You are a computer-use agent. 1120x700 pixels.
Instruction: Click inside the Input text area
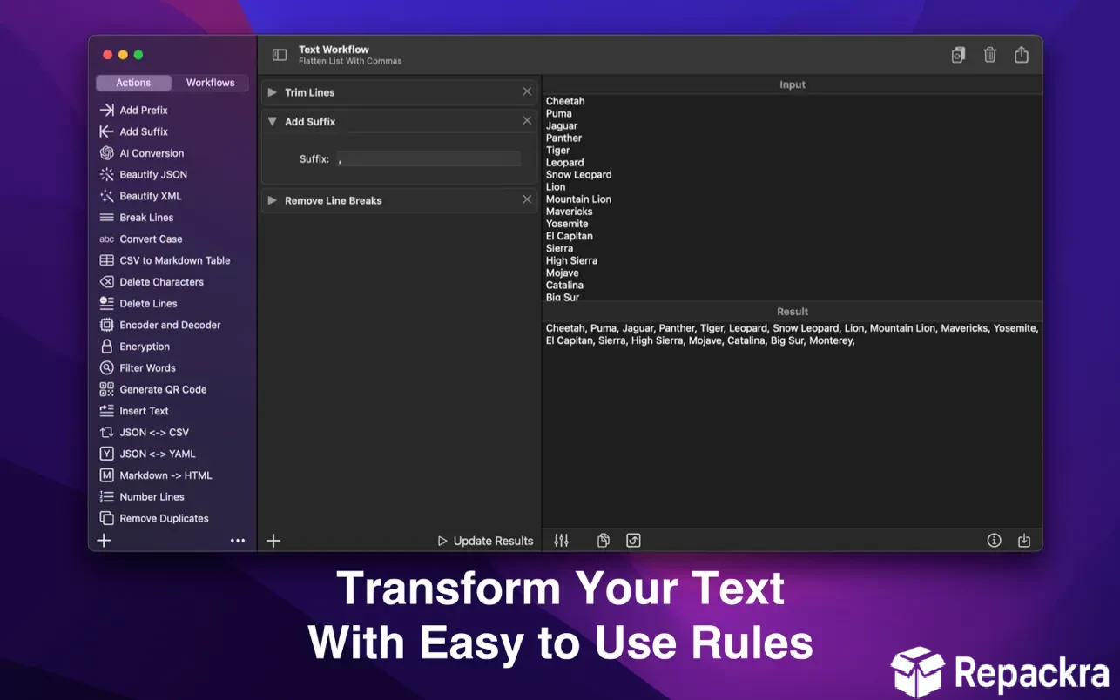click(792, 197)
